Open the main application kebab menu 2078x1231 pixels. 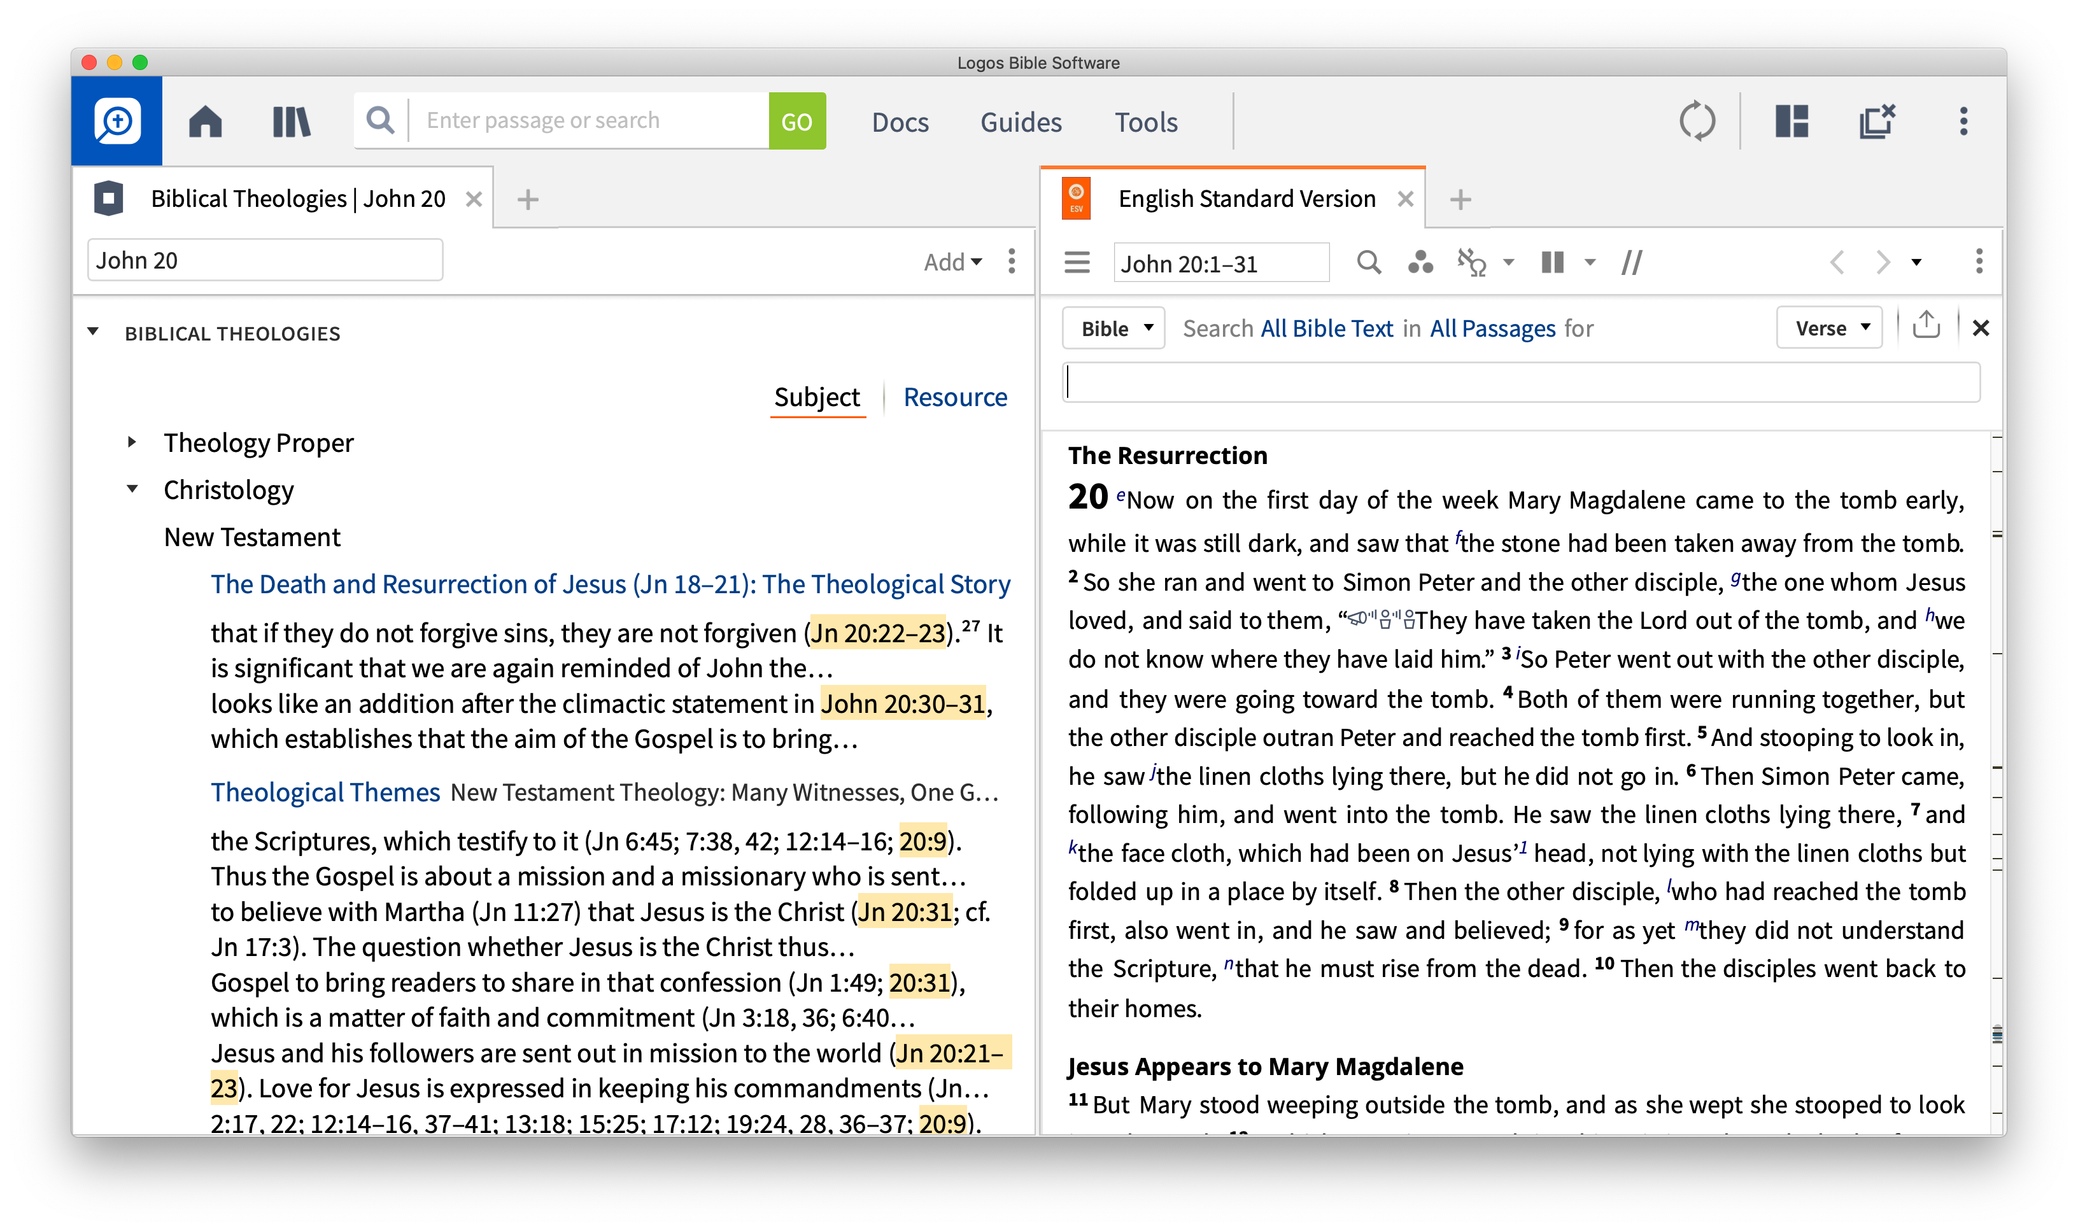1962,121
